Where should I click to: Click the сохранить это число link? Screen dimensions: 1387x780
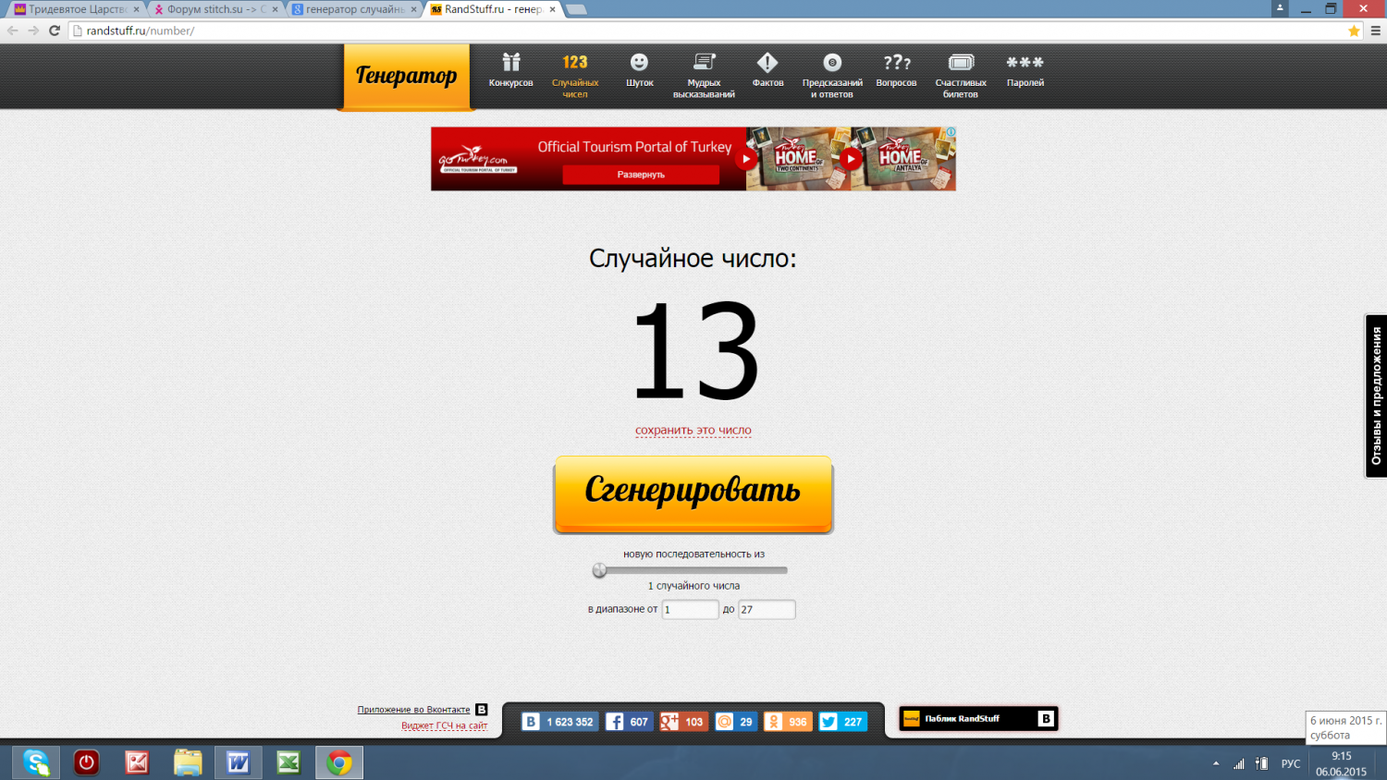(x=693, y=431)
